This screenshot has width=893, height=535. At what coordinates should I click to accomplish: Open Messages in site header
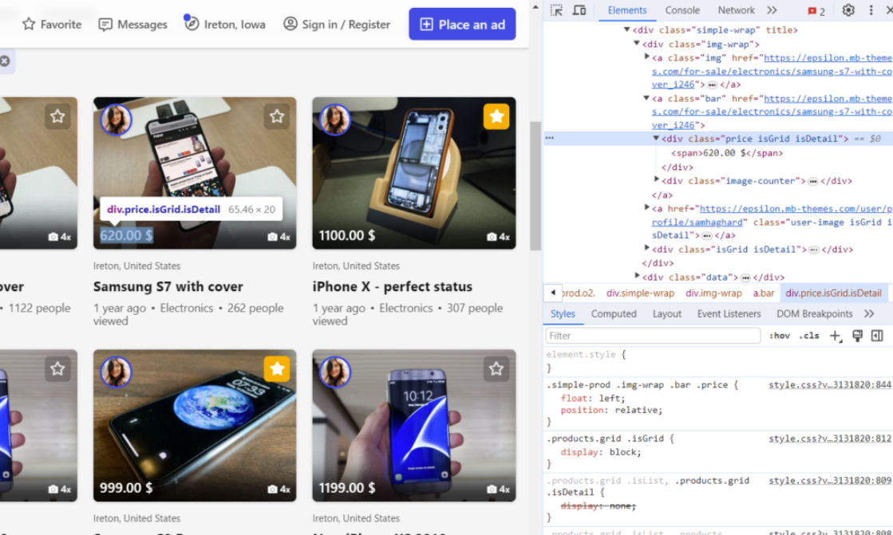pyautogui.click(x=132, y=25)
